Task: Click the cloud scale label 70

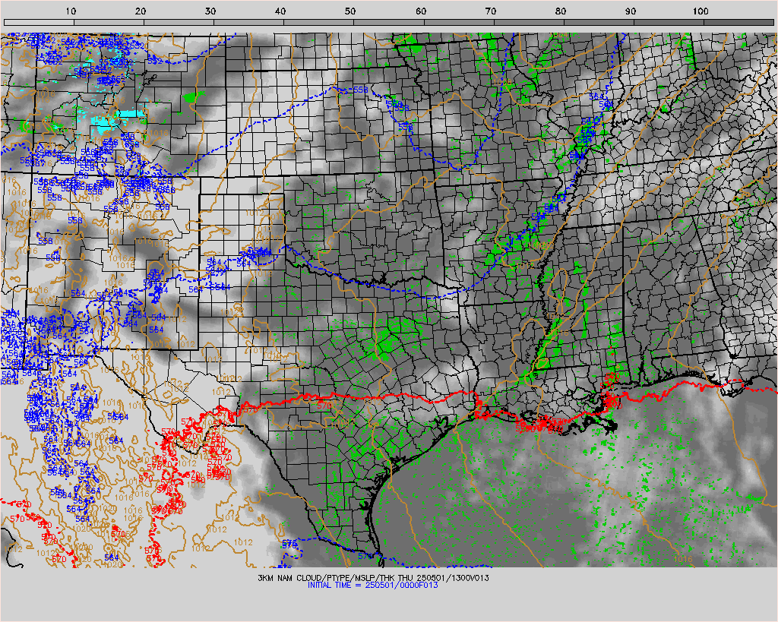Action: click(x=491, y=11)
